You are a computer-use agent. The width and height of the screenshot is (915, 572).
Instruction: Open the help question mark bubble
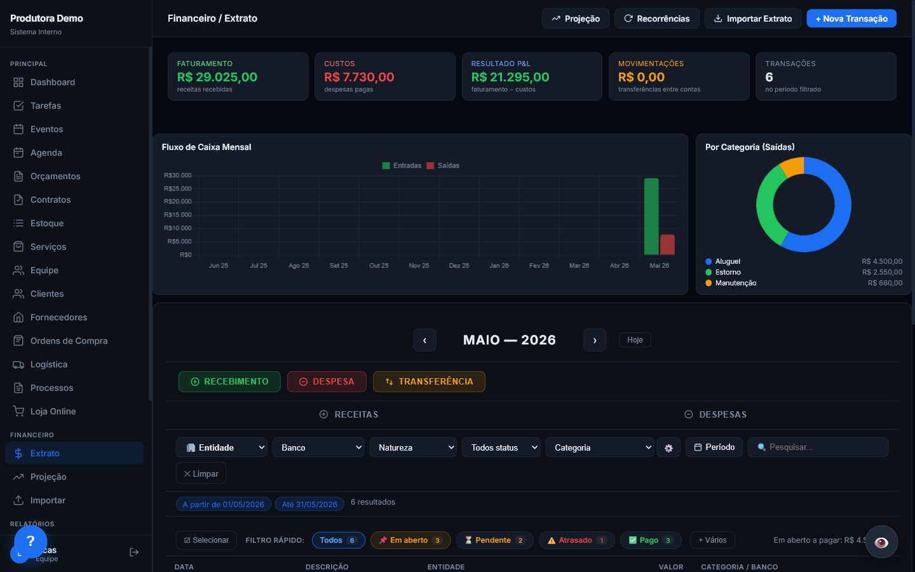(x=30, y=542)
